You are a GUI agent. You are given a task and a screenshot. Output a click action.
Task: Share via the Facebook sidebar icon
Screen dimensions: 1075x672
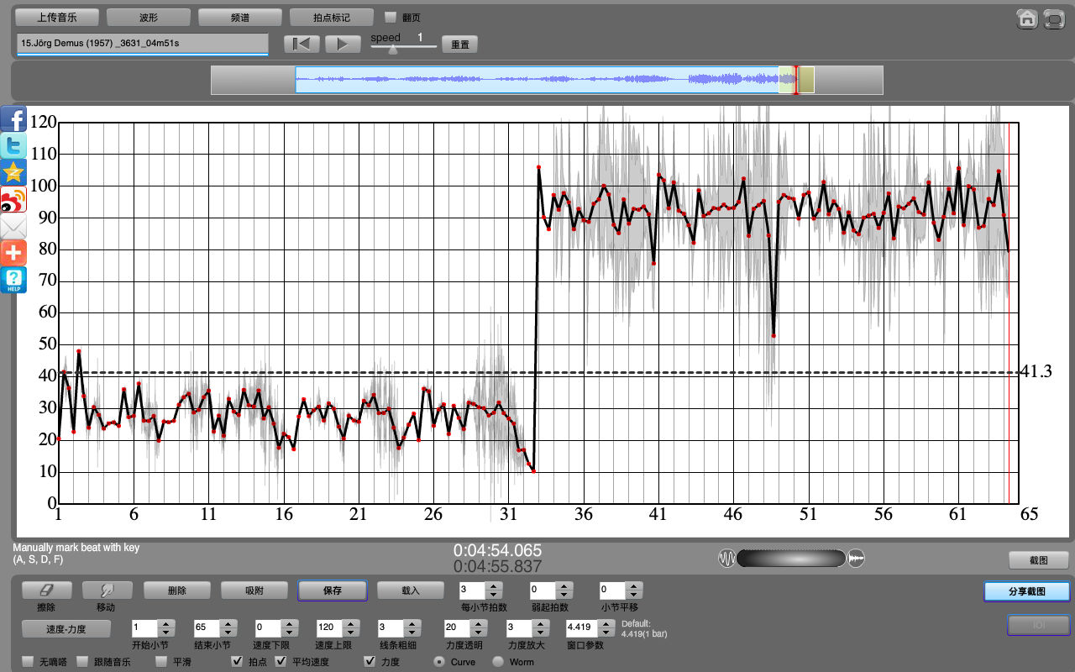13,119
